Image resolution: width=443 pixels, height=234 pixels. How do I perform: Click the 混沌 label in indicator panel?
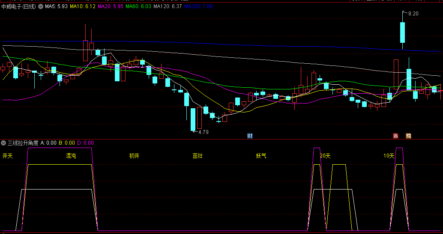71,156
